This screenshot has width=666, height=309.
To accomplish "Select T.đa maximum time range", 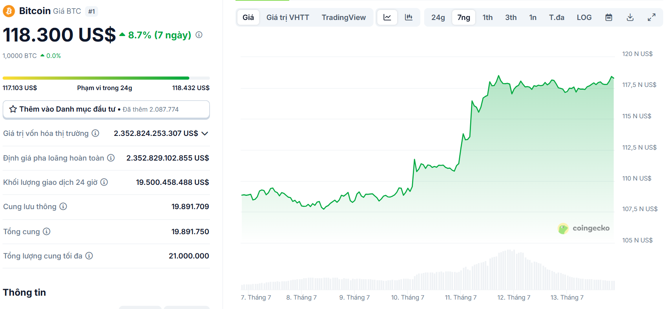I will tap(557, 17).
